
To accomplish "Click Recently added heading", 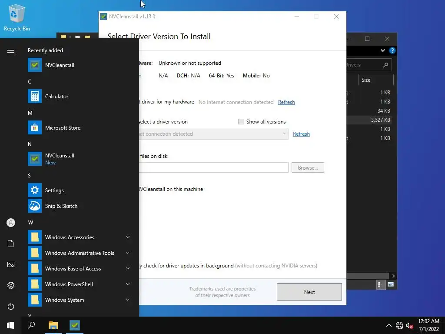I will pyautogui.click(x=45, y=50).
